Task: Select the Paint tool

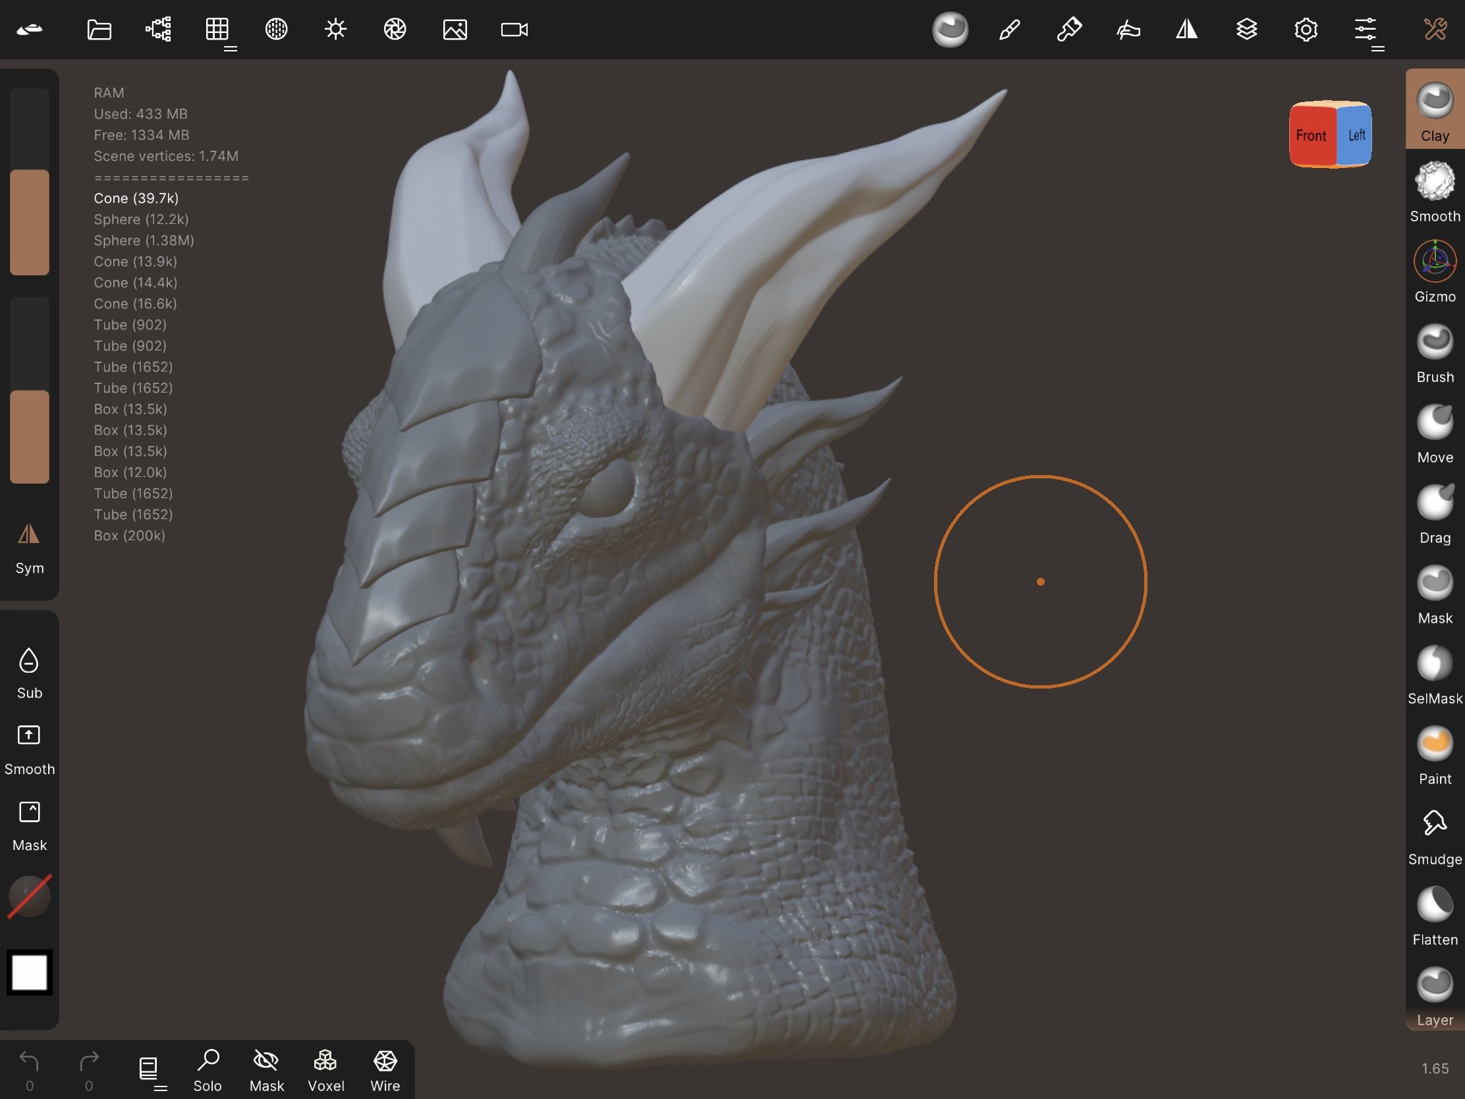Action: point(1435,755)
